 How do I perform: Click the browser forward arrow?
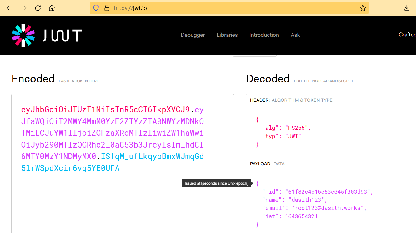coord(24,8)
